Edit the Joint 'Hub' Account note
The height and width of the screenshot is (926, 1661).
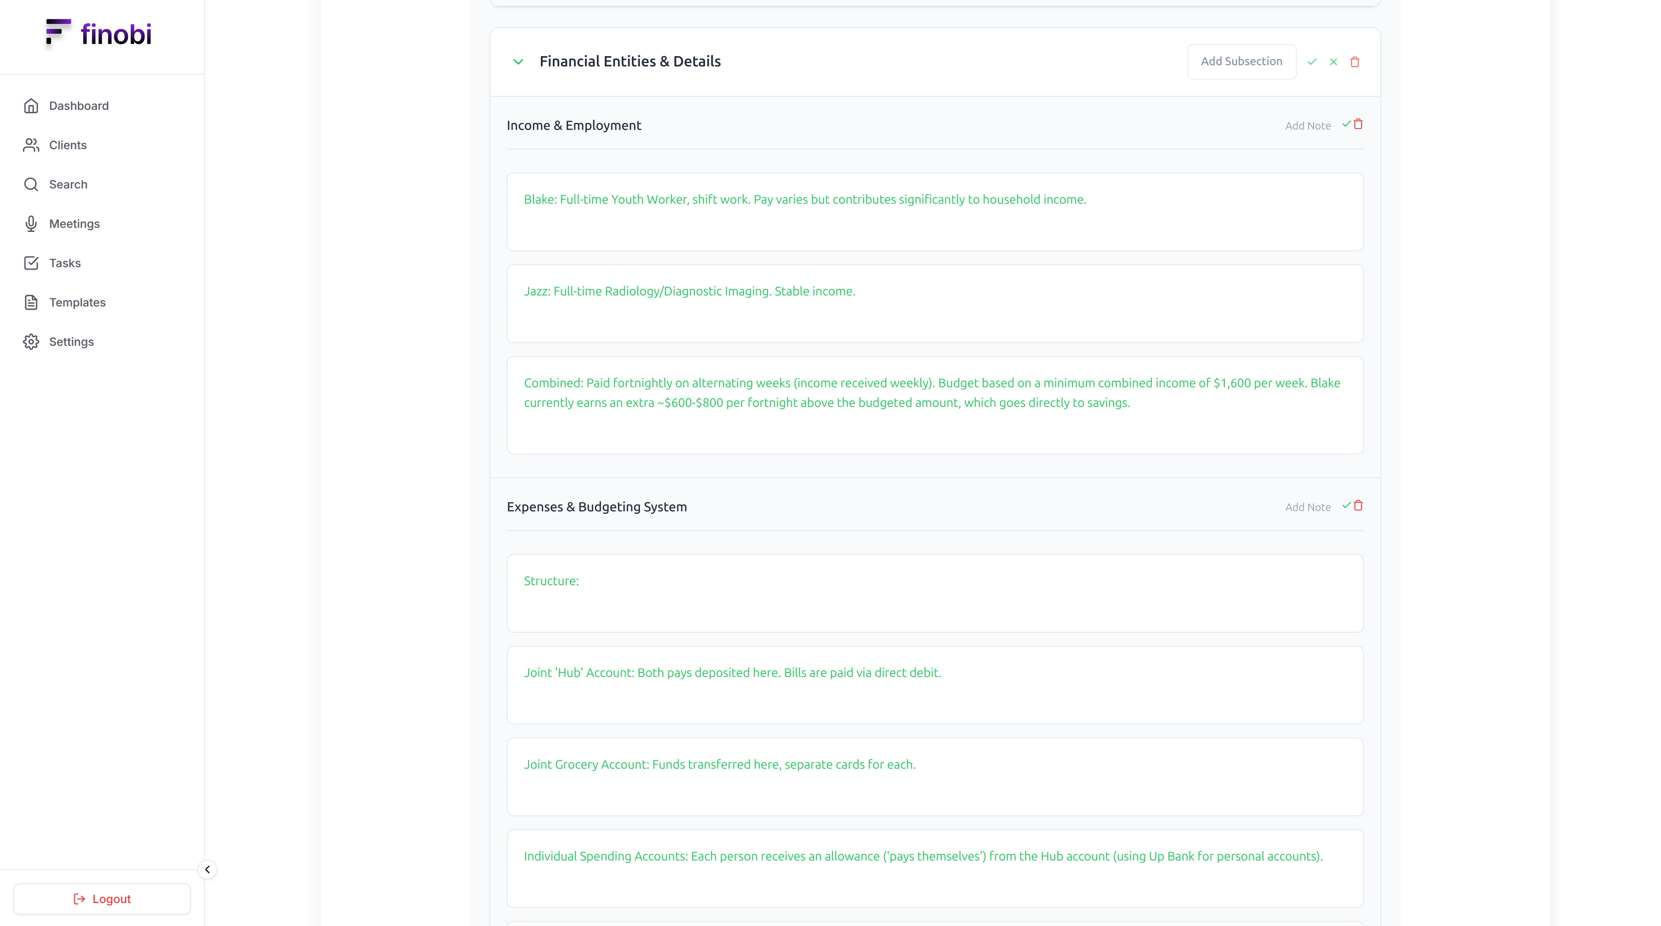tap(935, 685)
